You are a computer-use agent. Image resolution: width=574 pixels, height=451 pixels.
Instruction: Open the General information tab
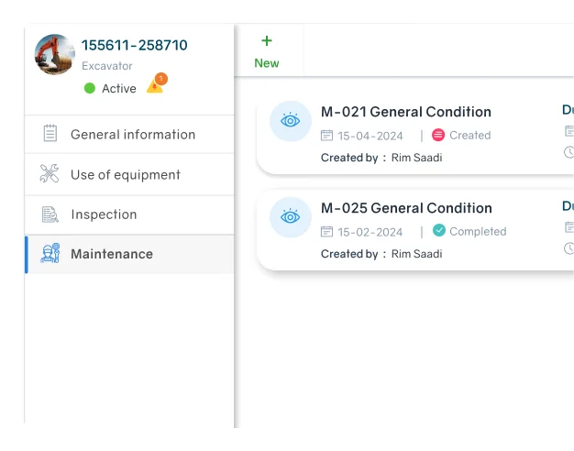click(132, 135)
